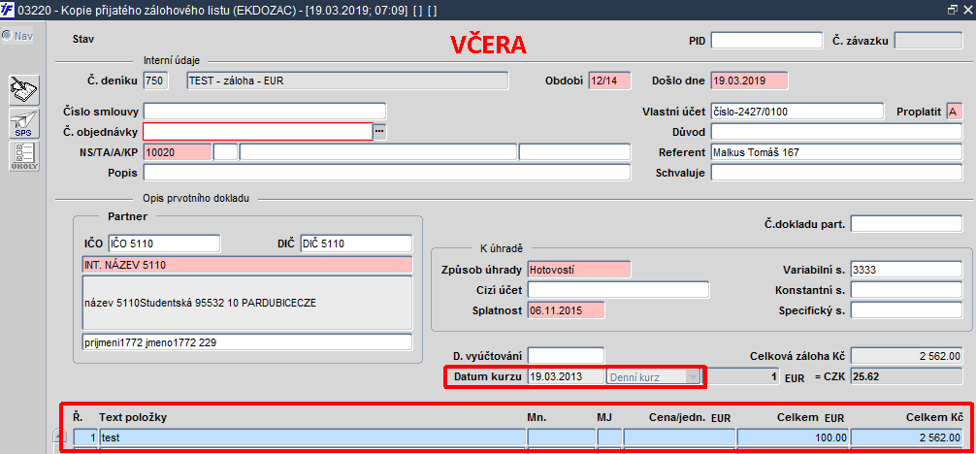976x454 pixels.
Task: Click the last KP field before Referent
Action: (x=574, y=152)
